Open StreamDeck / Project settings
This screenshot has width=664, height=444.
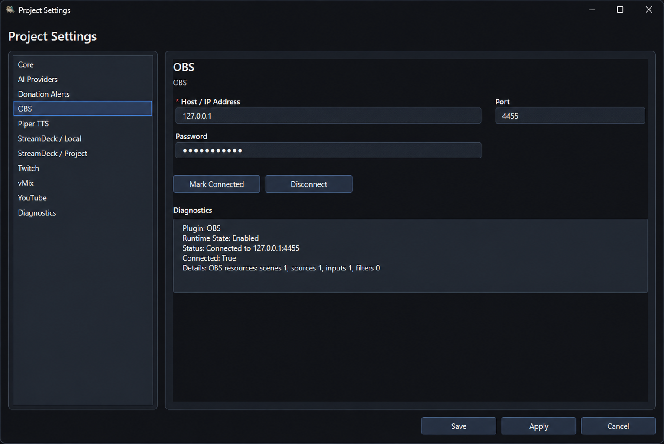click(83, 153)
